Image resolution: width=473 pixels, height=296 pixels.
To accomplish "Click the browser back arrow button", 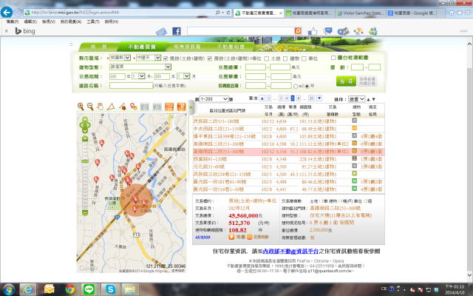I will 7,13.
